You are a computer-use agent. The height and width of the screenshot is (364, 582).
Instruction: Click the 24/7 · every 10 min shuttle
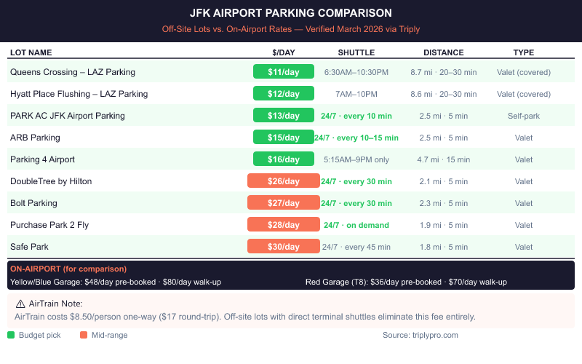coord(356,116)
